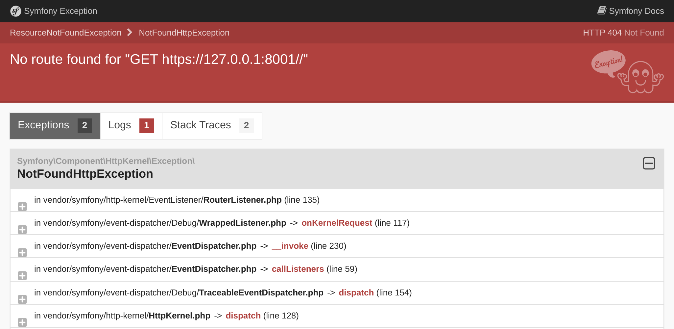
Task: Click the red Logs count badge
Action: [x=146, y=126]
